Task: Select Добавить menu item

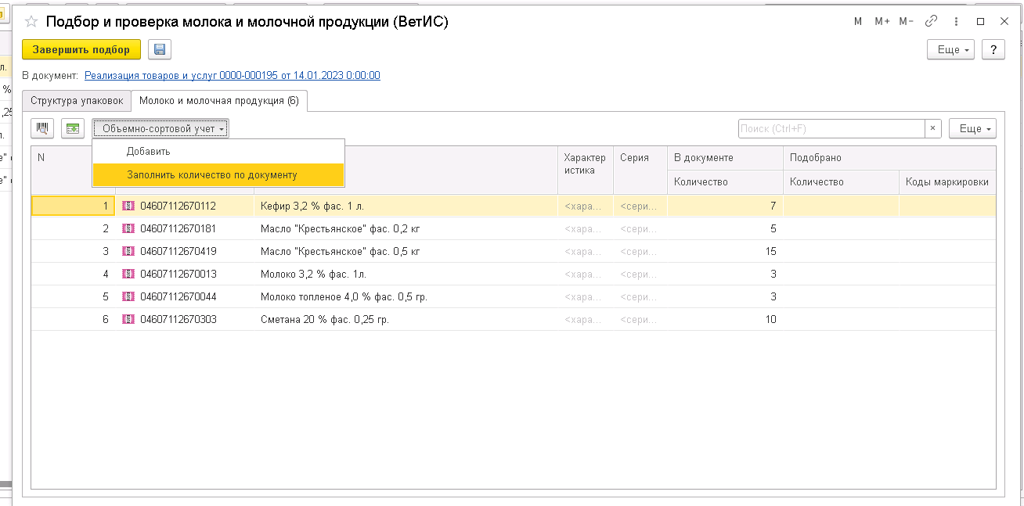Action: 149,151
